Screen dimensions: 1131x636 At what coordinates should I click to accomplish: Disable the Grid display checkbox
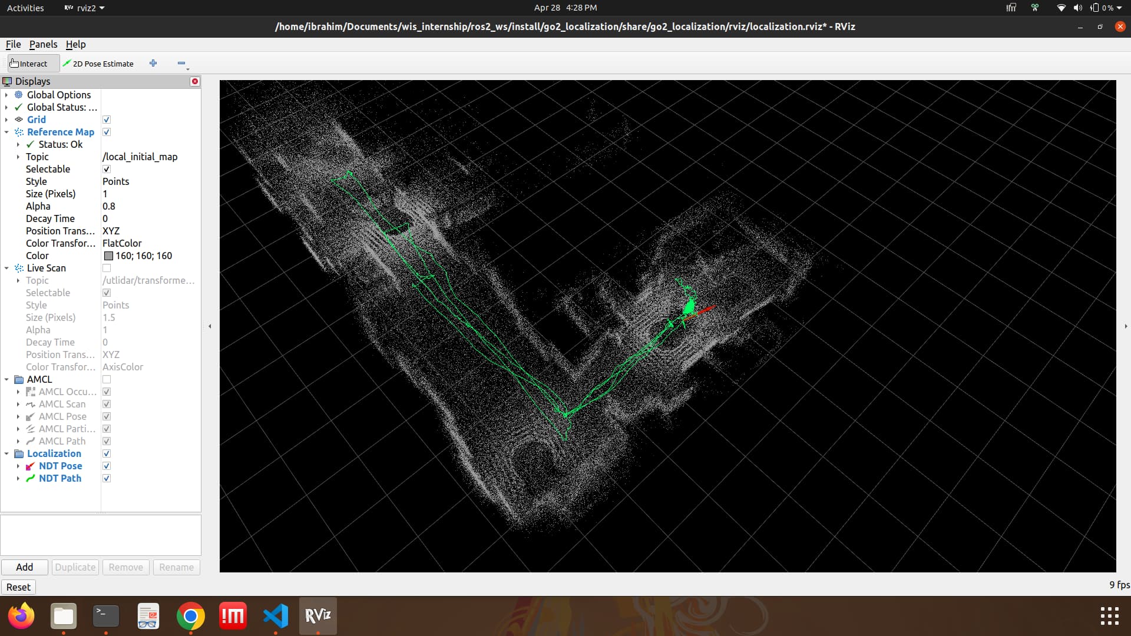[x=107, y=120]
